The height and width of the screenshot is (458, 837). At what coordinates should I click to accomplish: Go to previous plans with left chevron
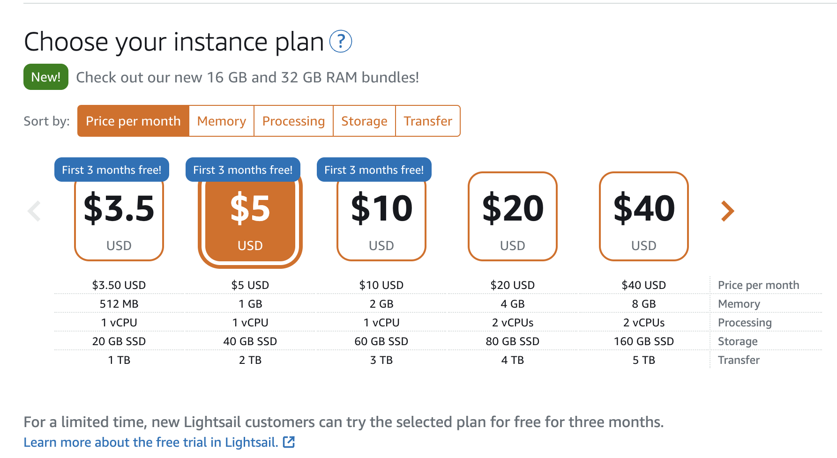(35, 211)
